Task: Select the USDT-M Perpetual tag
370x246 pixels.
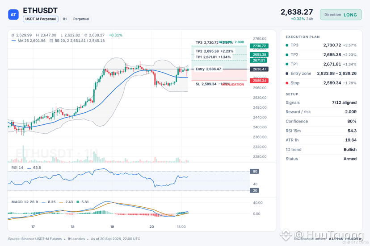Action: (41, 19)
